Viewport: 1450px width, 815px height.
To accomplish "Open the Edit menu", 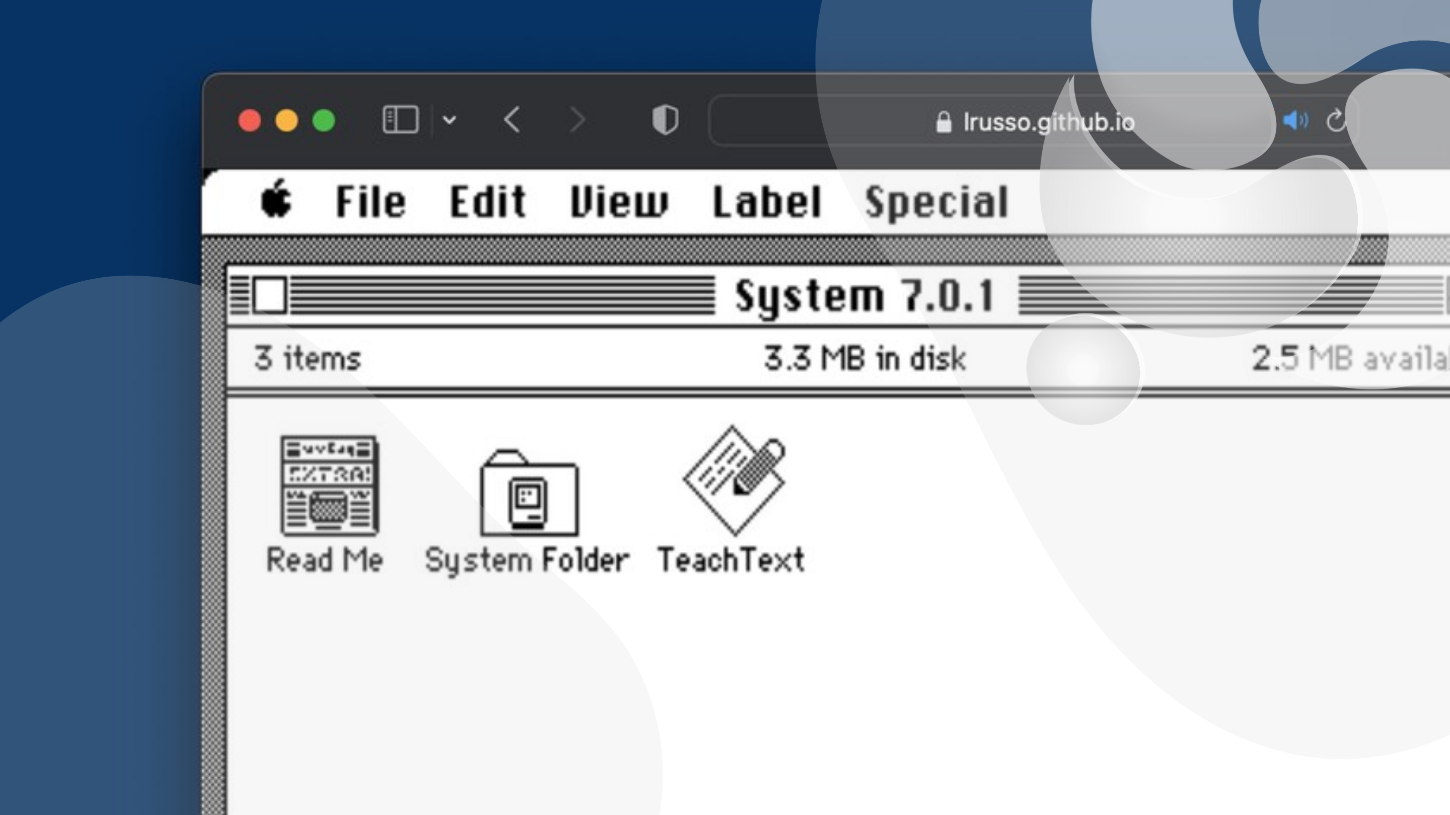I will (x=487, y=201).
